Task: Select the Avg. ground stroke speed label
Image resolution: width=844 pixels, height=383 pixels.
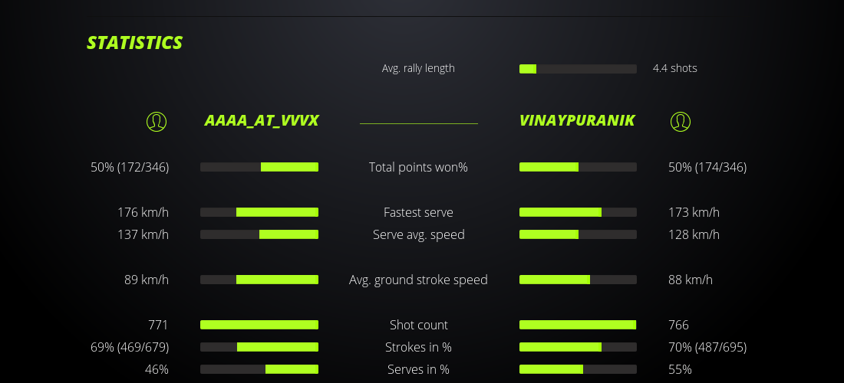Action: tap(418, 280)
